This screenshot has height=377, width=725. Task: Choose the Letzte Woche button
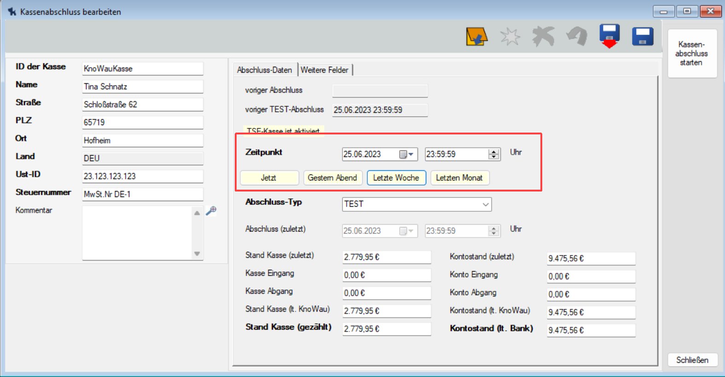396,178
